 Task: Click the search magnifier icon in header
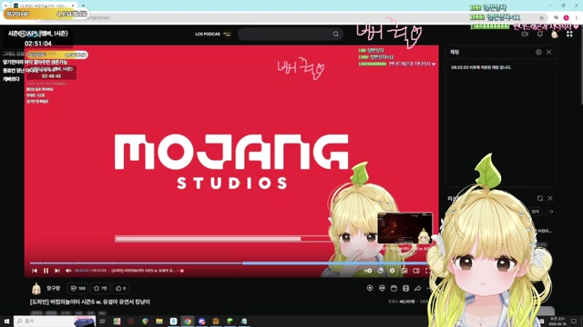pos(336,35)
